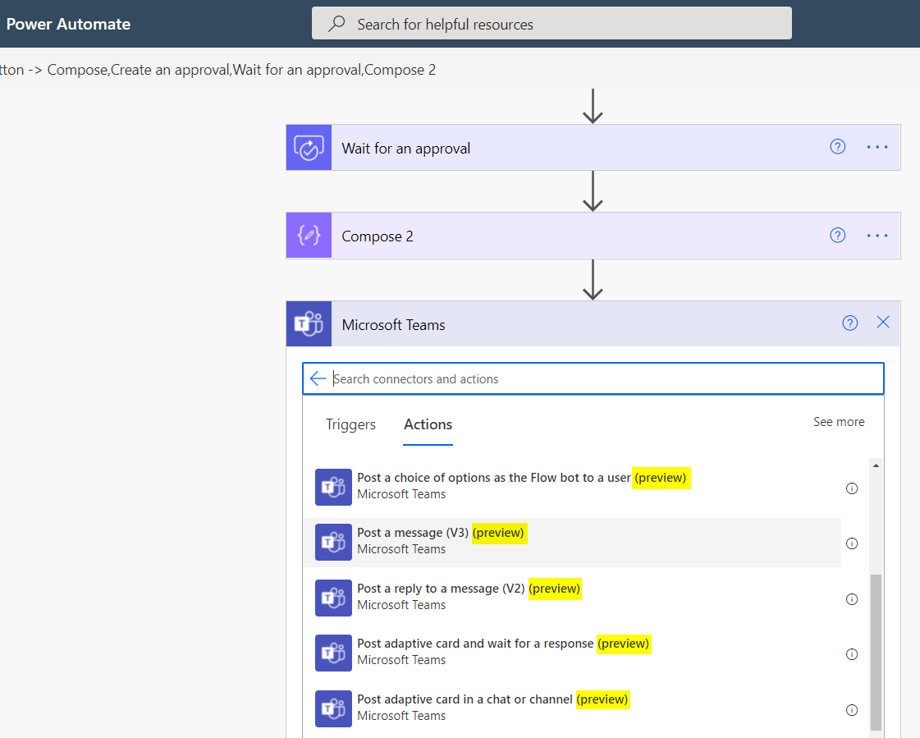Click Teams icon beside Post a message (V3)
Image resolution: width=920 pixels, height=738 pixels.
pyautogui.click(x=333, y=542)
